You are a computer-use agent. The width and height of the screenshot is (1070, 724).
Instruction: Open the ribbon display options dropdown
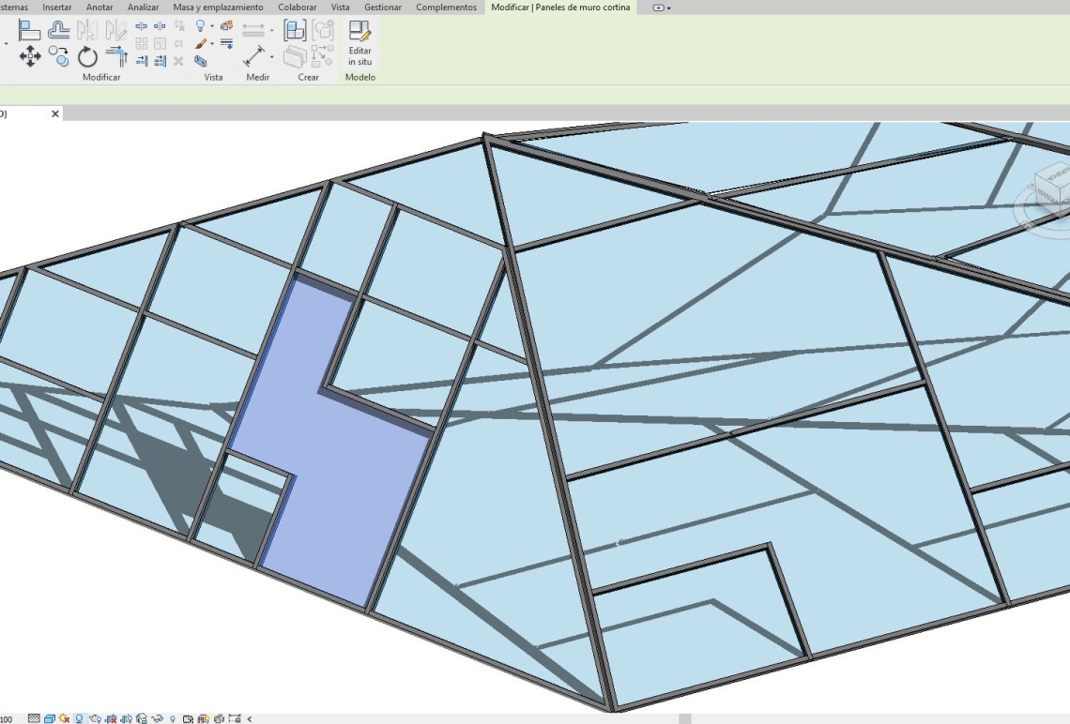pos(662,8)
